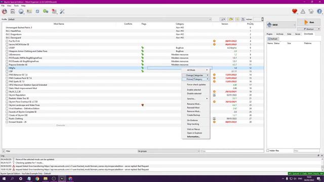
Task: Open the Tools menu
Action: [x=16, y=6]
